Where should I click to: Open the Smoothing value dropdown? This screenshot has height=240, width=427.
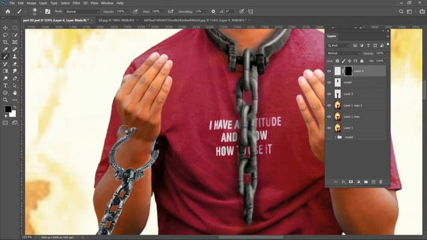point(205,11)
